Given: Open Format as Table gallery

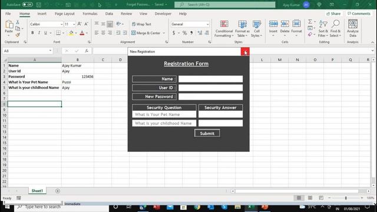Looking at the screenshot, I should [x=242, y=29].
